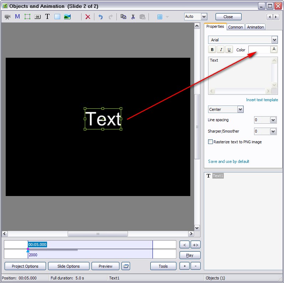284x283 pixels.
Task: Open Slide Options
Action: (x=68, y=266)
